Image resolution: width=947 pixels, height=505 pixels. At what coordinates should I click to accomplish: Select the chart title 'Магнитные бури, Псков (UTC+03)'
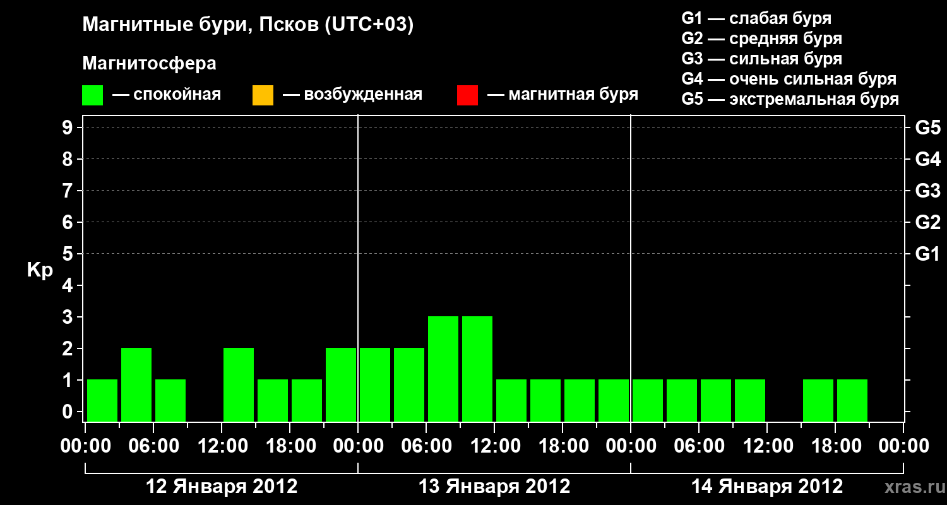[x=248, y=25]
